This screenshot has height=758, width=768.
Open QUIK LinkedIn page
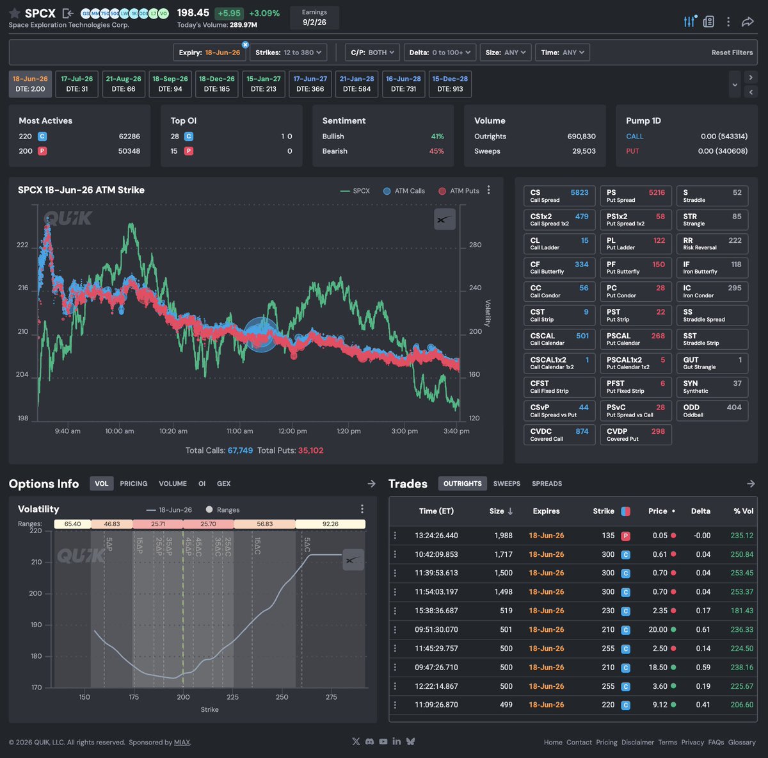coord(397,741)
